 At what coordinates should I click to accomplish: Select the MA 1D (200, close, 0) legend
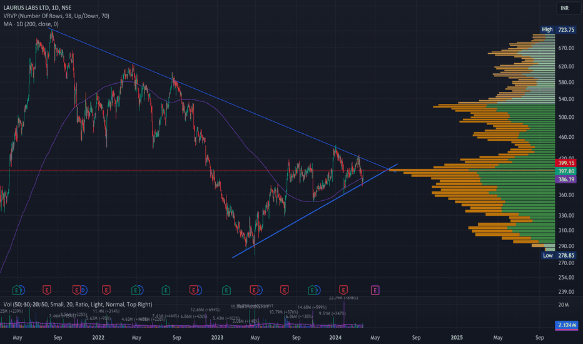31,24
